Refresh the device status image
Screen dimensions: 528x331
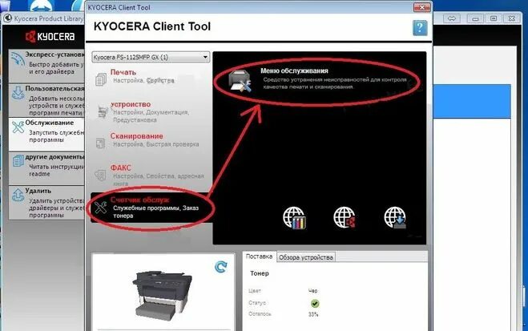point(221,267)
